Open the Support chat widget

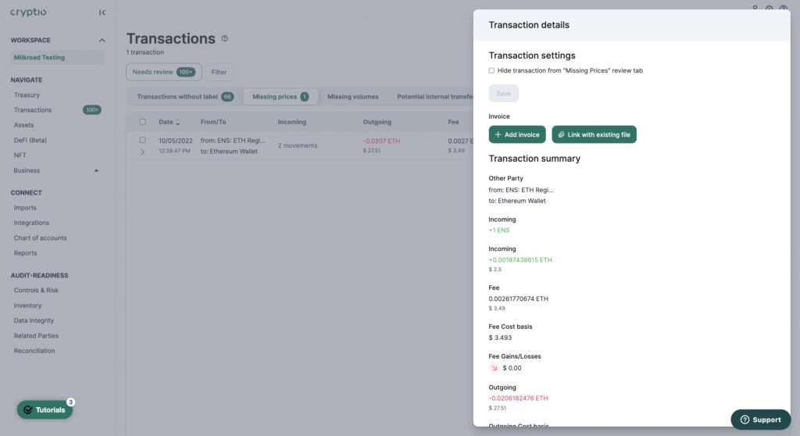pyautogui.click(x=760, y=420)
